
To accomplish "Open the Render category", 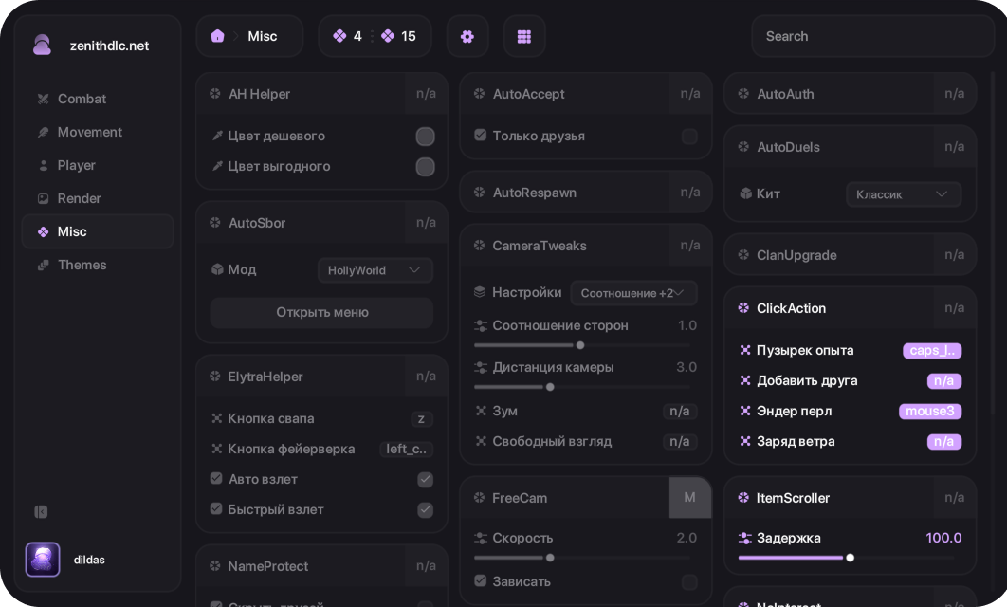I will [79, 198].
